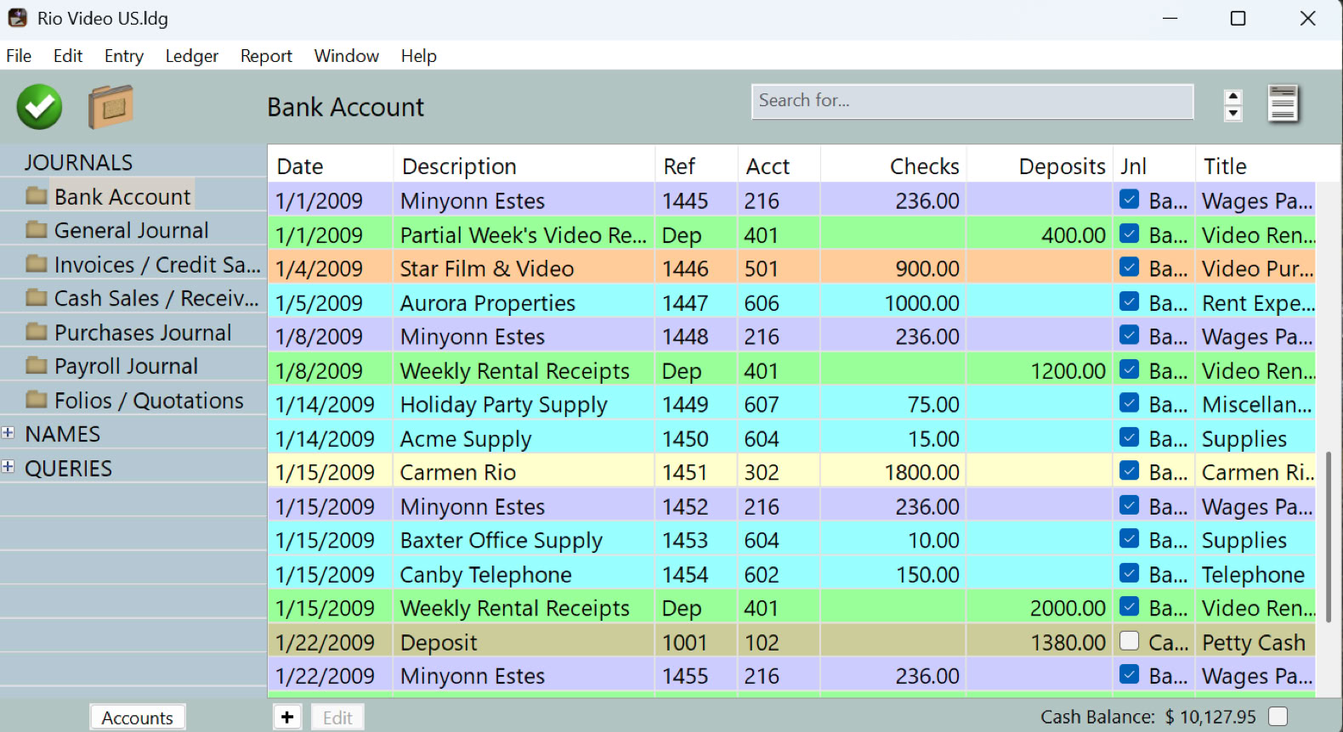Toggle the checkbox beside Cash Balance
This screenshot has height=732, width=1343.
tap(1278, 716)
